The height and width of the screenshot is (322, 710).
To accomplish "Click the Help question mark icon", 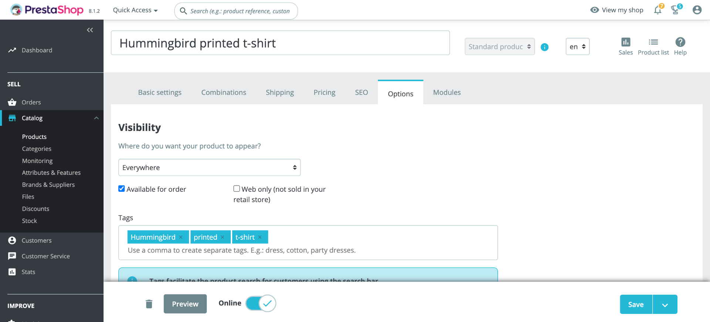I will pyautogui.click(x=680, y=42).
